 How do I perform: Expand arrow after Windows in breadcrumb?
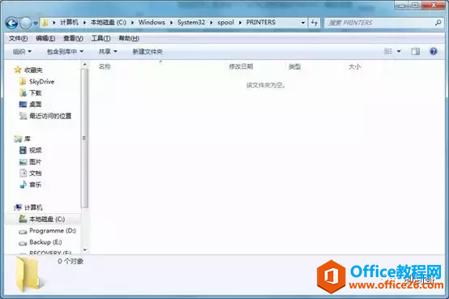coord(171,23)
